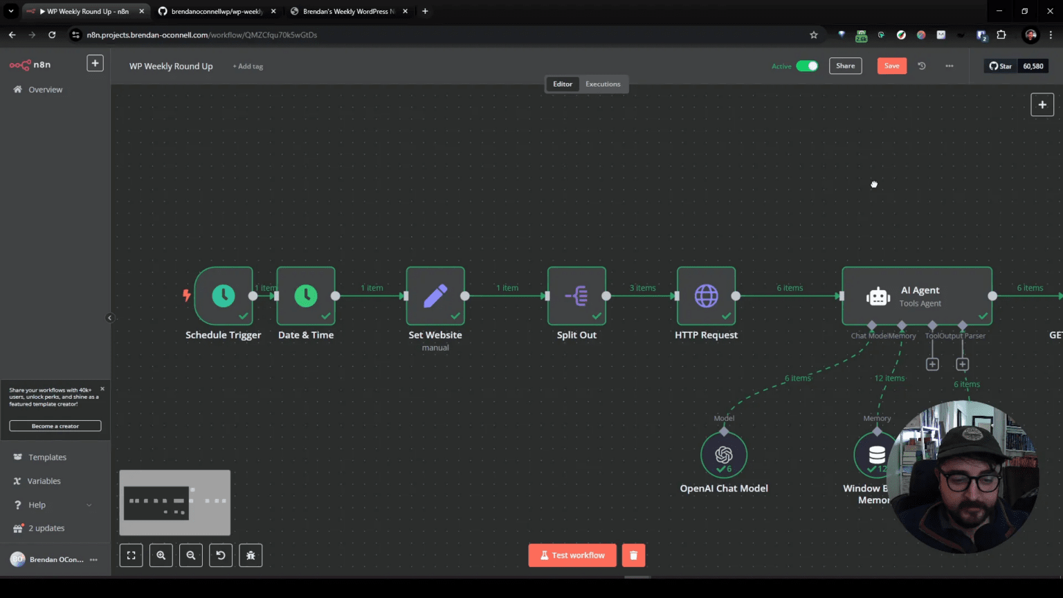Click the HTTP Request globe node
Image resolution: width=1063 pixels, height=598 pixels.
(x=706, y=296)
